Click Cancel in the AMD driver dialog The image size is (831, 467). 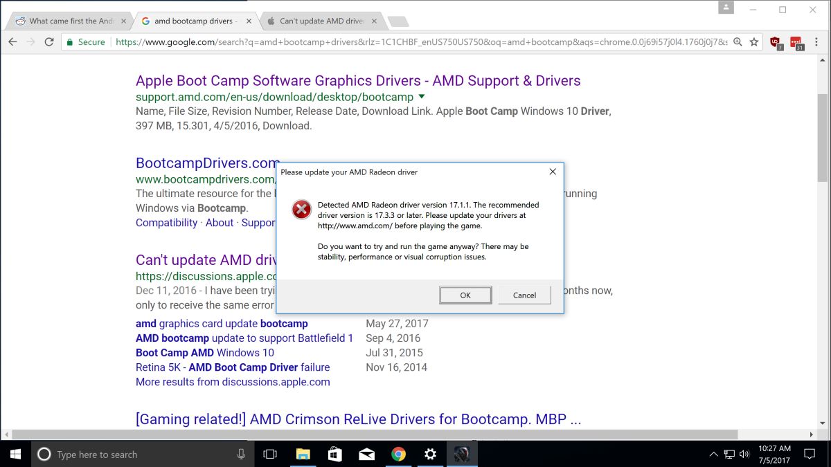(x=524, y=295)
